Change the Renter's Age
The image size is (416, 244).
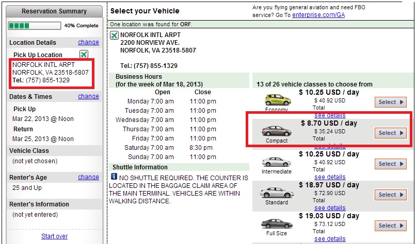tap(88, 177)
